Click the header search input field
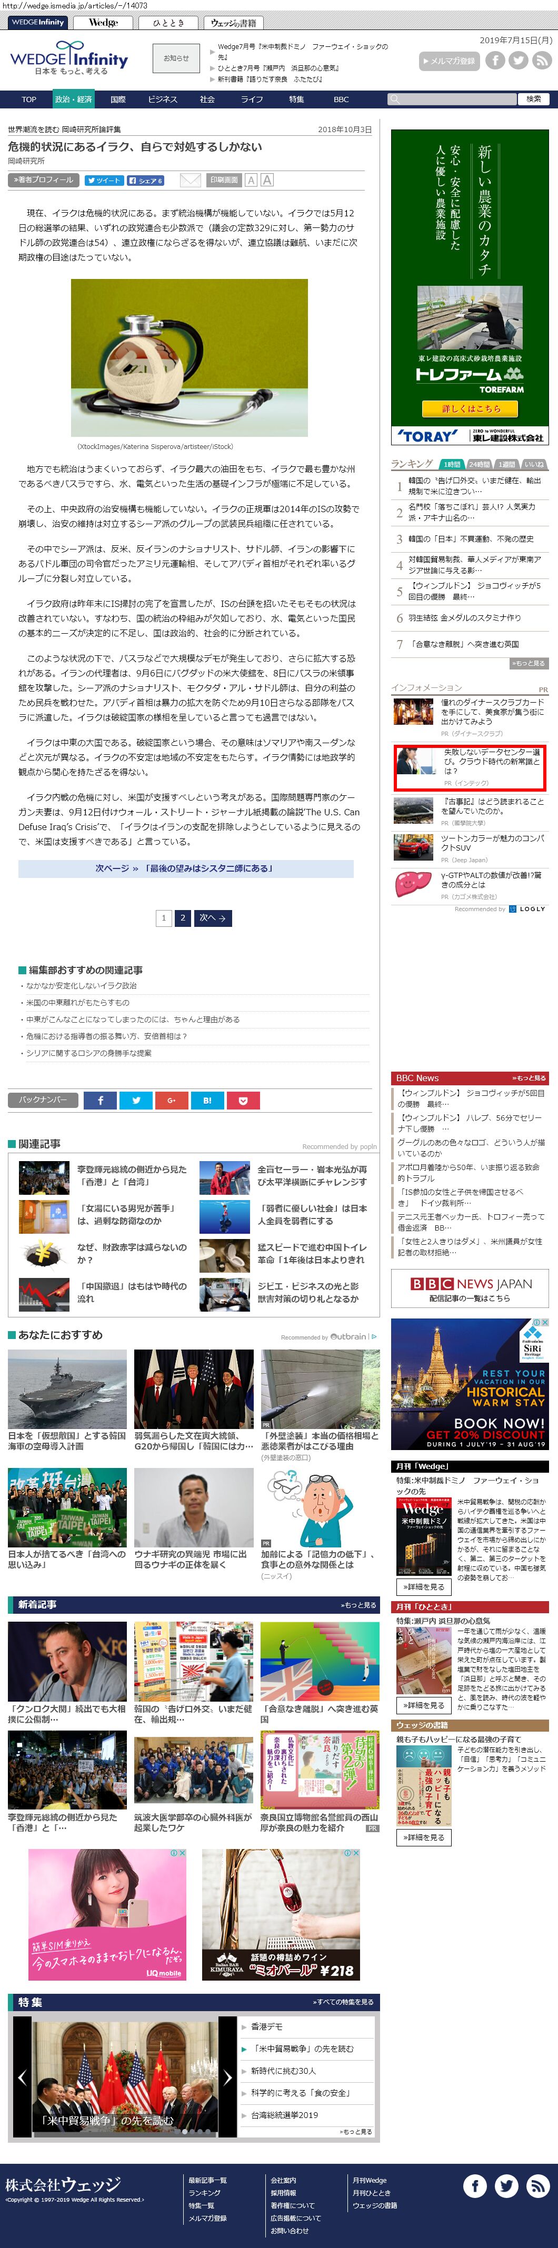Screen dimensions: 558x2248 [x=459, y=99]
